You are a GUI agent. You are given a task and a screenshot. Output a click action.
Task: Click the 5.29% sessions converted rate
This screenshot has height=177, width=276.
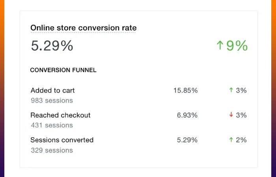(x=187, y=140)
